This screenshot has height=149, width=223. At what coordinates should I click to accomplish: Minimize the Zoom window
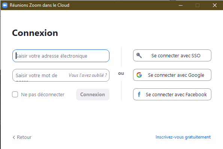181,5
